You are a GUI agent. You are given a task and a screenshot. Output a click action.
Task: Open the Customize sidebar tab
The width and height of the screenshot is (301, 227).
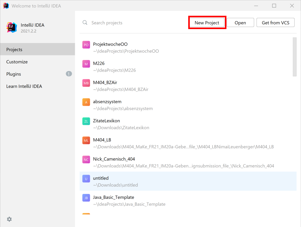[x=38, y=62]
